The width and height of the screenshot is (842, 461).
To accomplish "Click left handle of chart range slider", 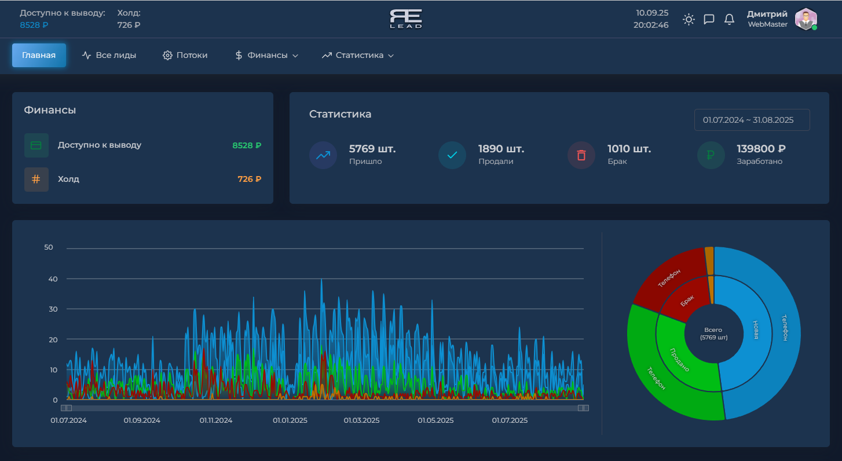I will point(67,408).
